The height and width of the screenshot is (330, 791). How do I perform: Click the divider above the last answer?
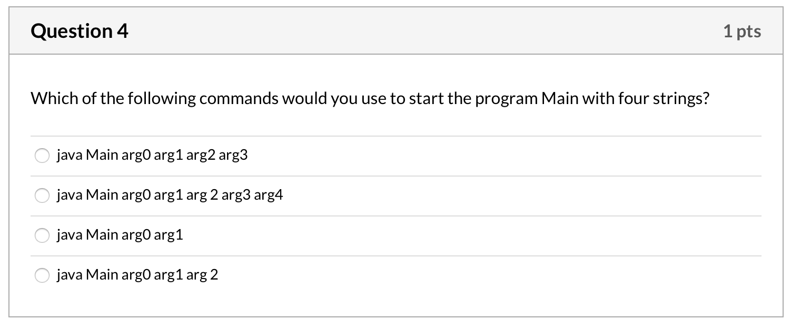point(395,255)
